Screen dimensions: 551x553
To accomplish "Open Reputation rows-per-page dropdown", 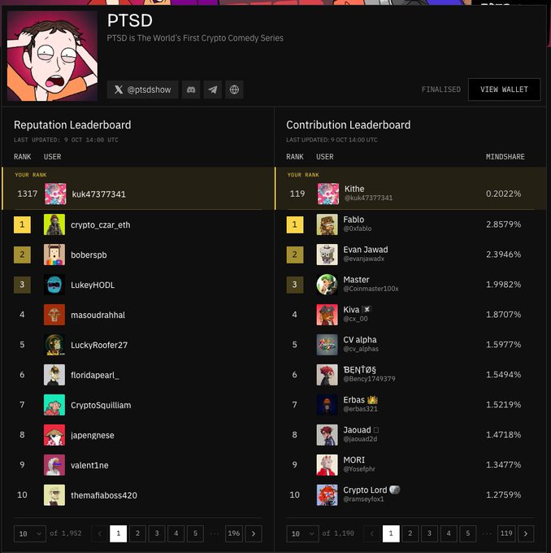I will coord(30,533).
